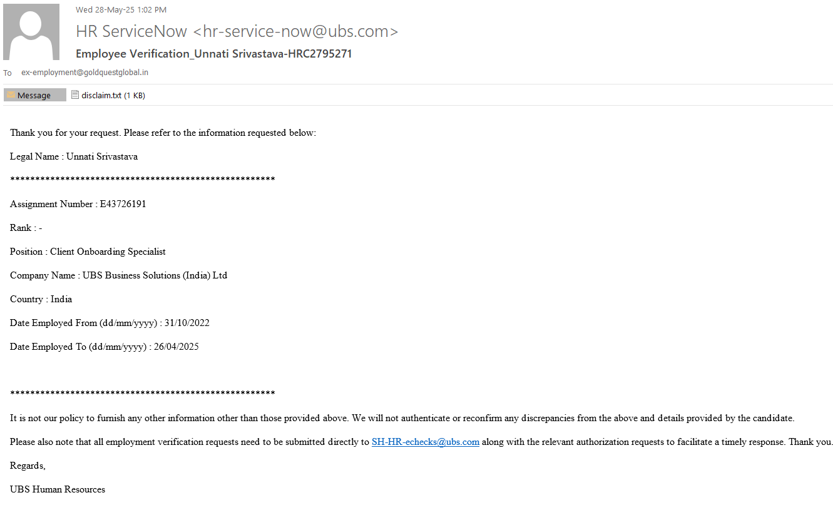Click the Date Employed From 31/10/2022 line
833x505 pixels.
(x=110, y=323)
